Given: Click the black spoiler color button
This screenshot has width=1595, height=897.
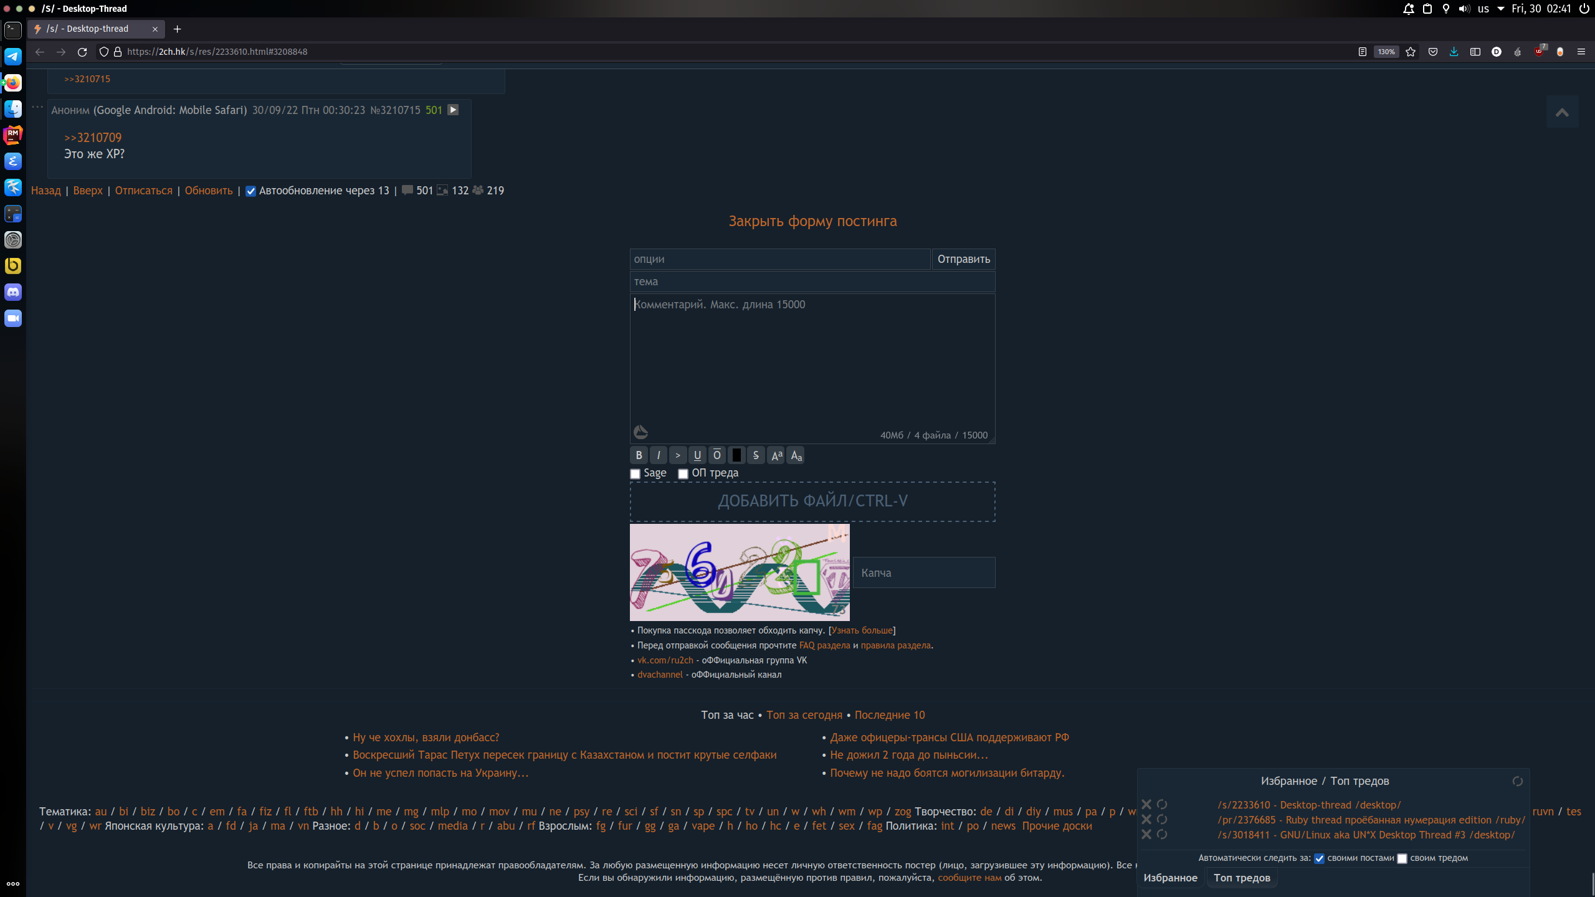Looking at the screenshot, I should coord(736,455).
